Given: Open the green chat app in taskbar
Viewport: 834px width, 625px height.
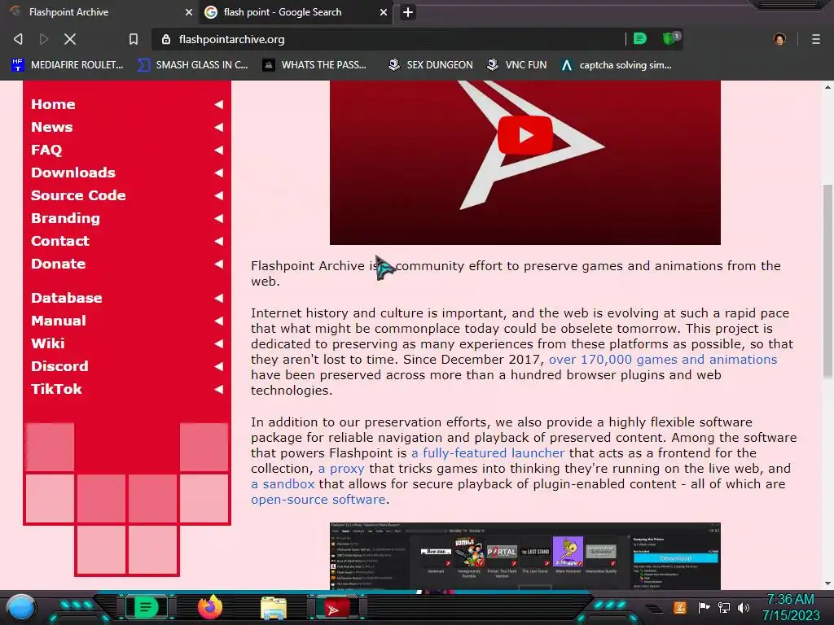Looking at the screenshot, I should pyautogui.click(x=146, y=607).
